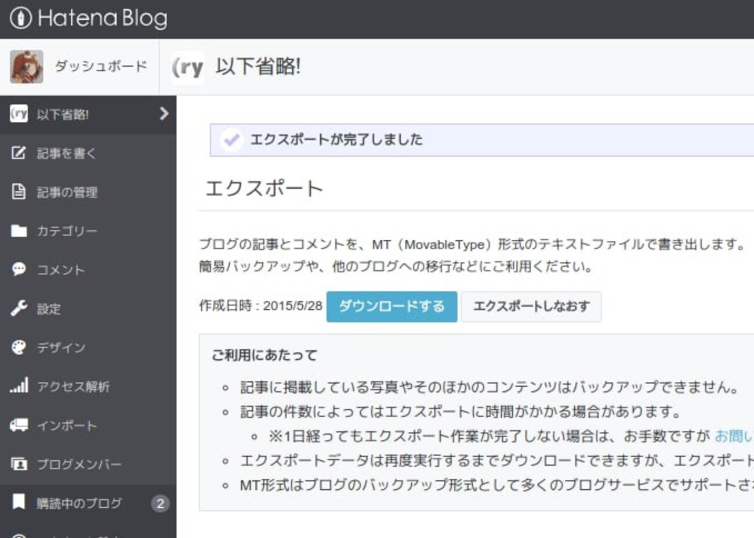Click the palette icon for デザイン

(x=19, y=347)
